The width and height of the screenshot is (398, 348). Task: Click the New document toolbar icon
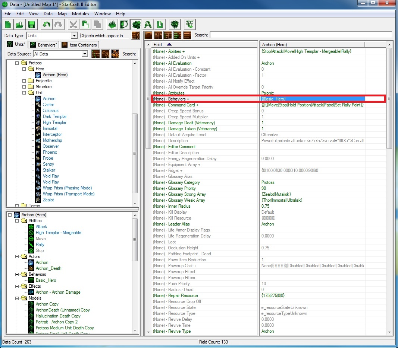[8, 25]
